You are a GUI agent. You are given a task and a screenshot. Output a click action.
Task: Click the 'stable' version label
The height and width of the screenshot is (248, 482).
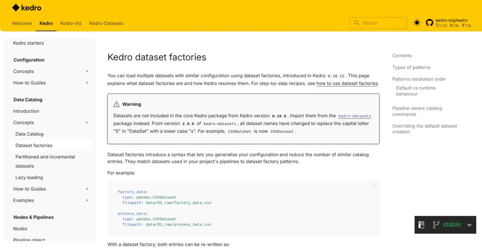tap(452, 225)
